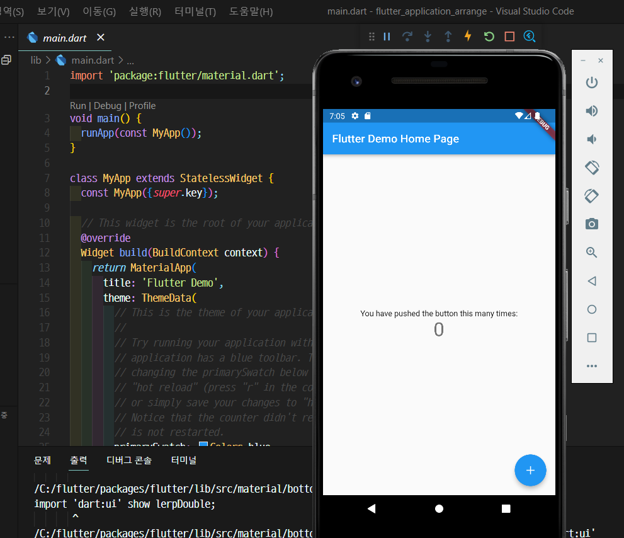This screenshot has width=624, height=538.
Task: Click line number 12 in gutter
Action: (x=45, y=253)
